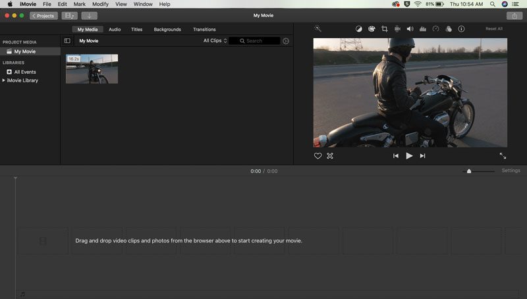Reject clip using the X icon
The width and height of the screenshot is (527, 299).
[330, 156]
